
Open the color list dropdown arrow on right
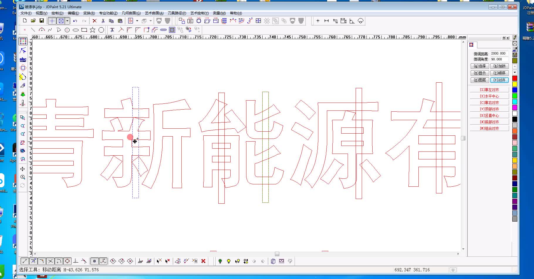point(515,72)
